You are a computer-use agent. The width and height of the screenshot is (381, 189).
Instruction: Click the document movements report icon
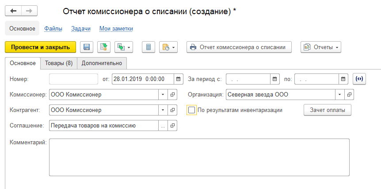[149, 47]
